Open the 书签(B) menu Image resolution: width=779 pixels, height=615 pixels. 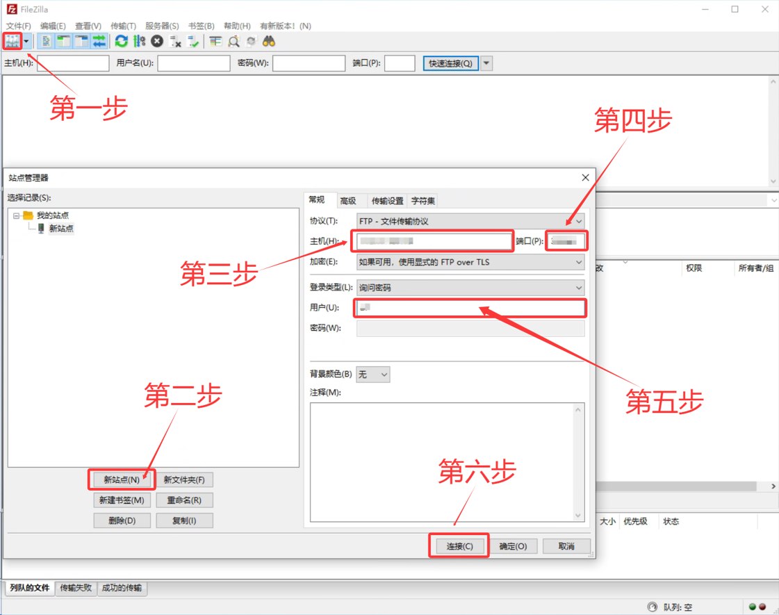[202, 26]
